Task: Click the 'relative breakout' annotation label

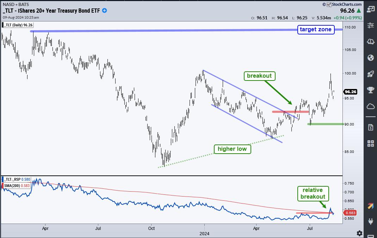Action: tap(313, 193)
